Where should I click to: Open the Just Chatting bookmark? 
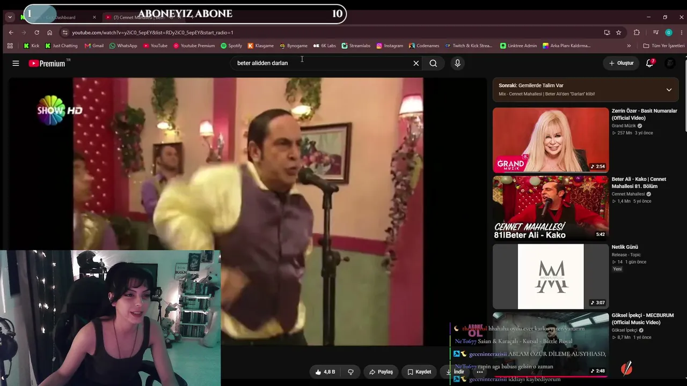[61, 46]
